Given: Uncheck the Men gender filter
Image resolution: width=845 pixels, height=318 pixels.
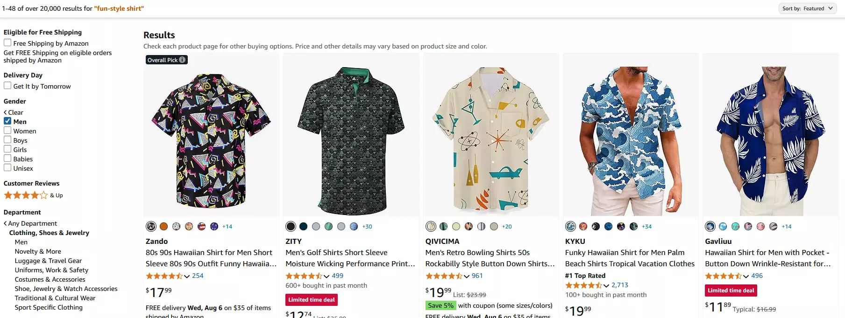Looking at the screenshot, I should (7, 121).
